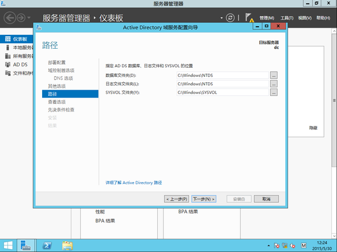Click the SYSVOL 文件夹 path field
The height and width of the screenshot is (252, 337).
tap(222, 92)
